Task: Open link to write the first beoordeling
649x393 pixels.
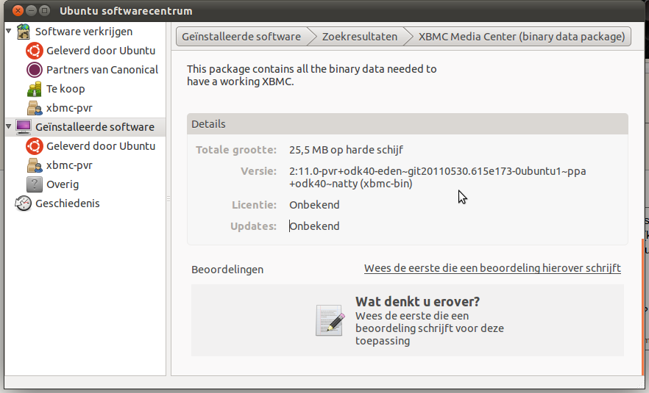Action: coord(492,268)
